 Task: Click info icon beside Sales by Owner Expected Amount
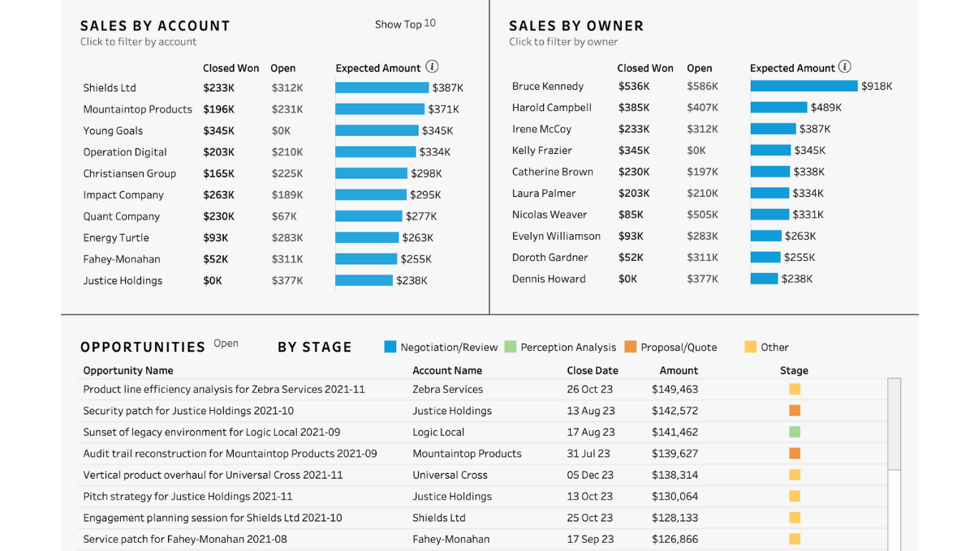click(x=845, y=67)
